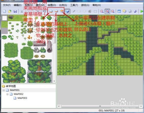Screen dimensions: 144x113
Task: Pick the gray boulder tile
Action: [x=37, y=50]
